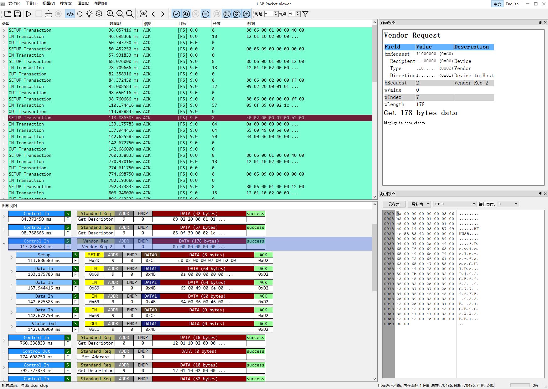Click the reload arrow icon

pos(80,14)
